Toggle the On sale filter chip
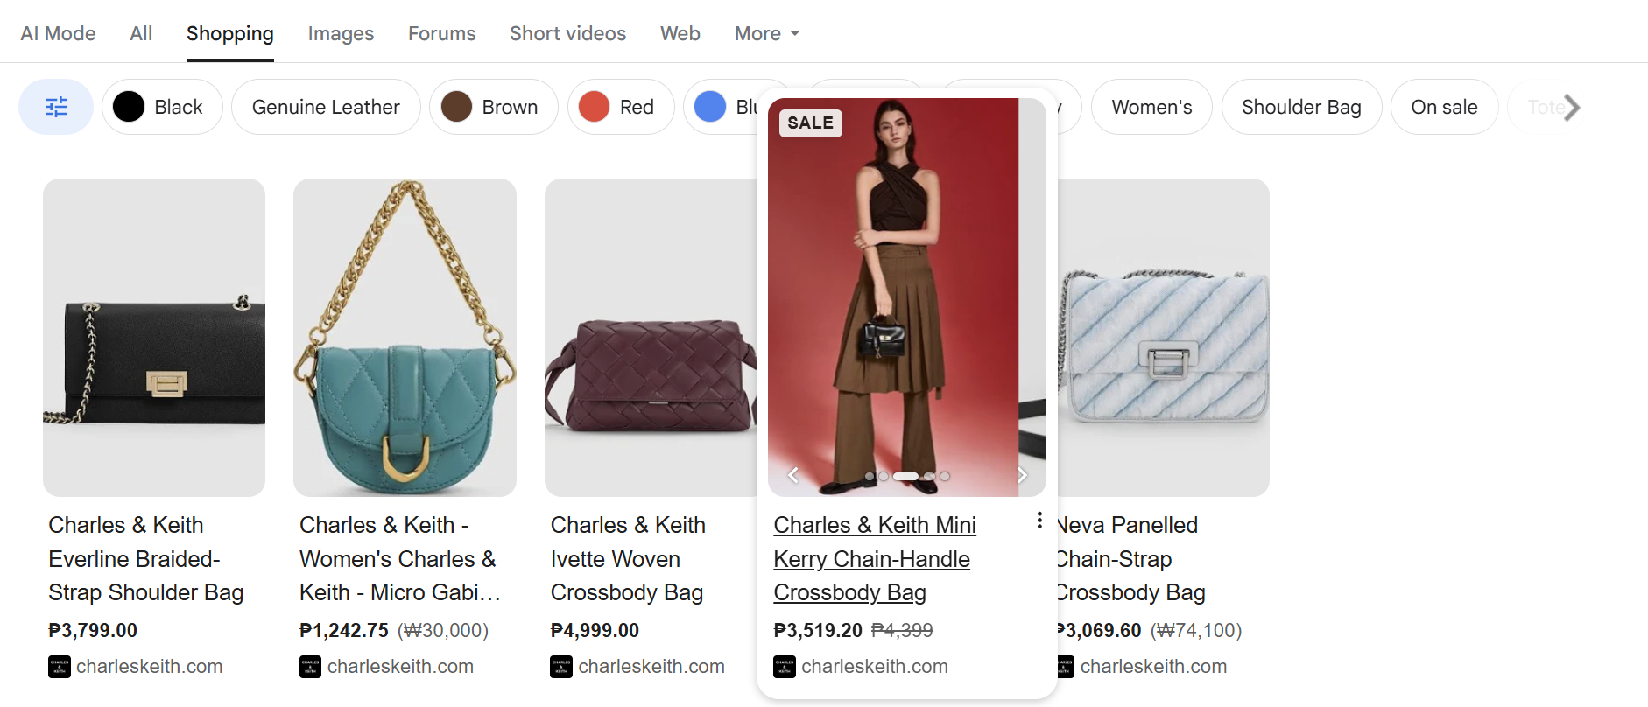Viewport: 1648px width, 707px height. click(x=1443, y=107)
